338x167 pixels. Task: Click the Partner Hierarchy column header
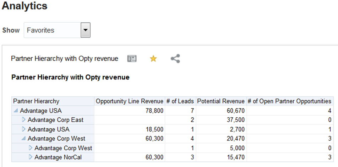click(36, 101)
